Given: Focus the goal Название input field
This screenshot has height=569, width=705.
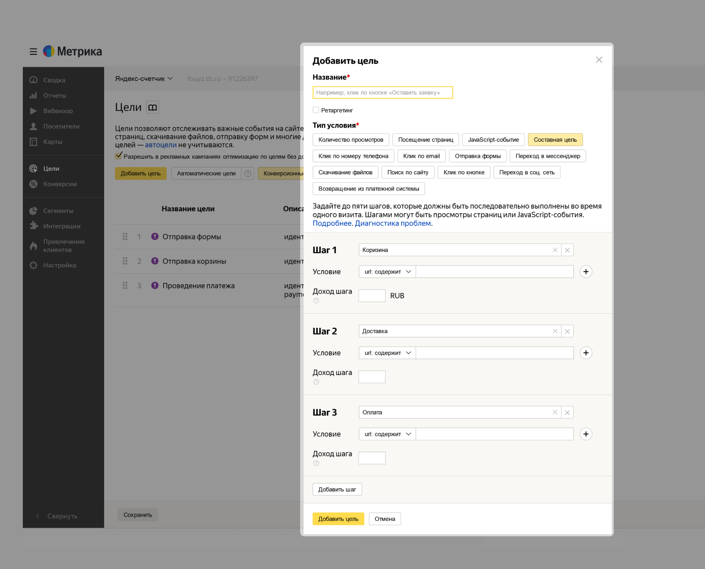Looking at the screenshot, I should pyautogui.click(x=383, y=93).
